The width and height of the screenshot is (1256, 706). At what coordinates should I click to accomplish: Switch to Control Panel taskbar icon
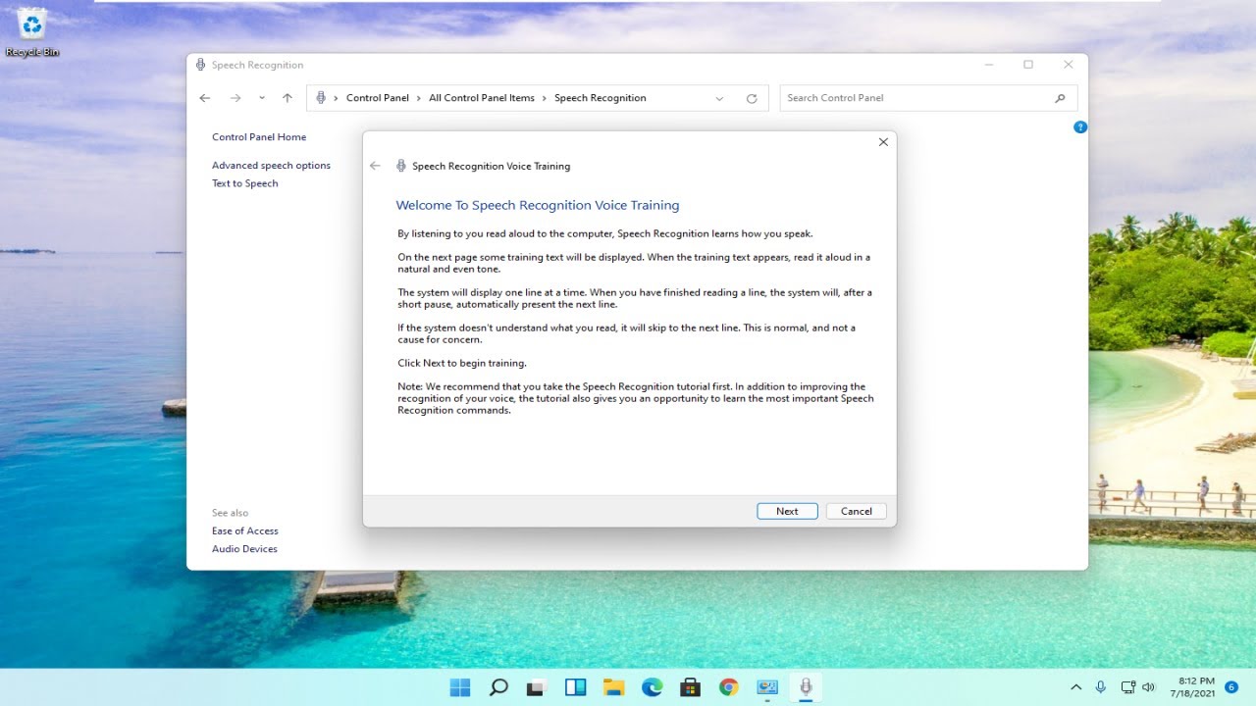click(x=766, y=687)
